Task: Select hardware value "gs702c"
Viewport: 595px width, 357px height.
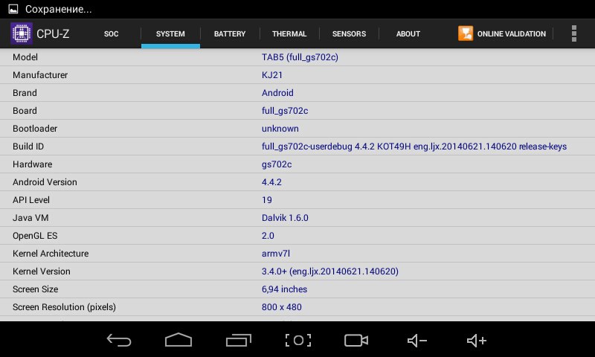Action: point(277,164)
